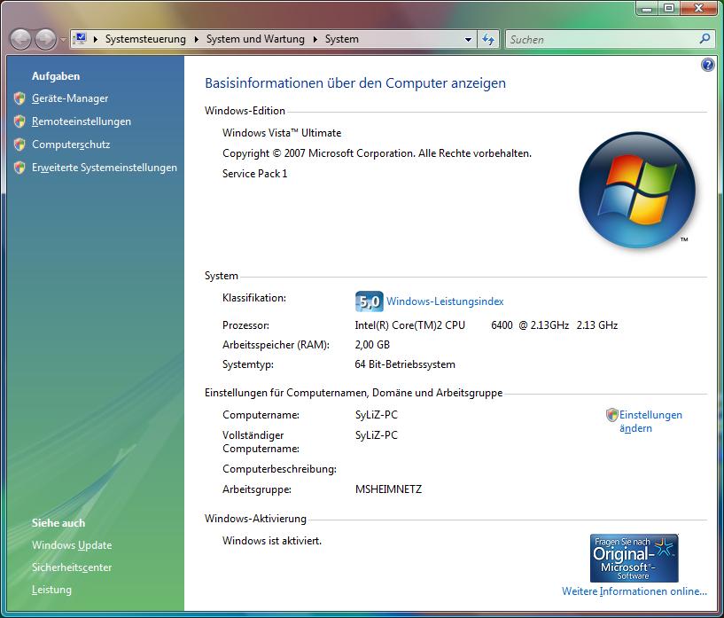Open Erweiterte Systemeinstellungen

click(x=105, y=168)
